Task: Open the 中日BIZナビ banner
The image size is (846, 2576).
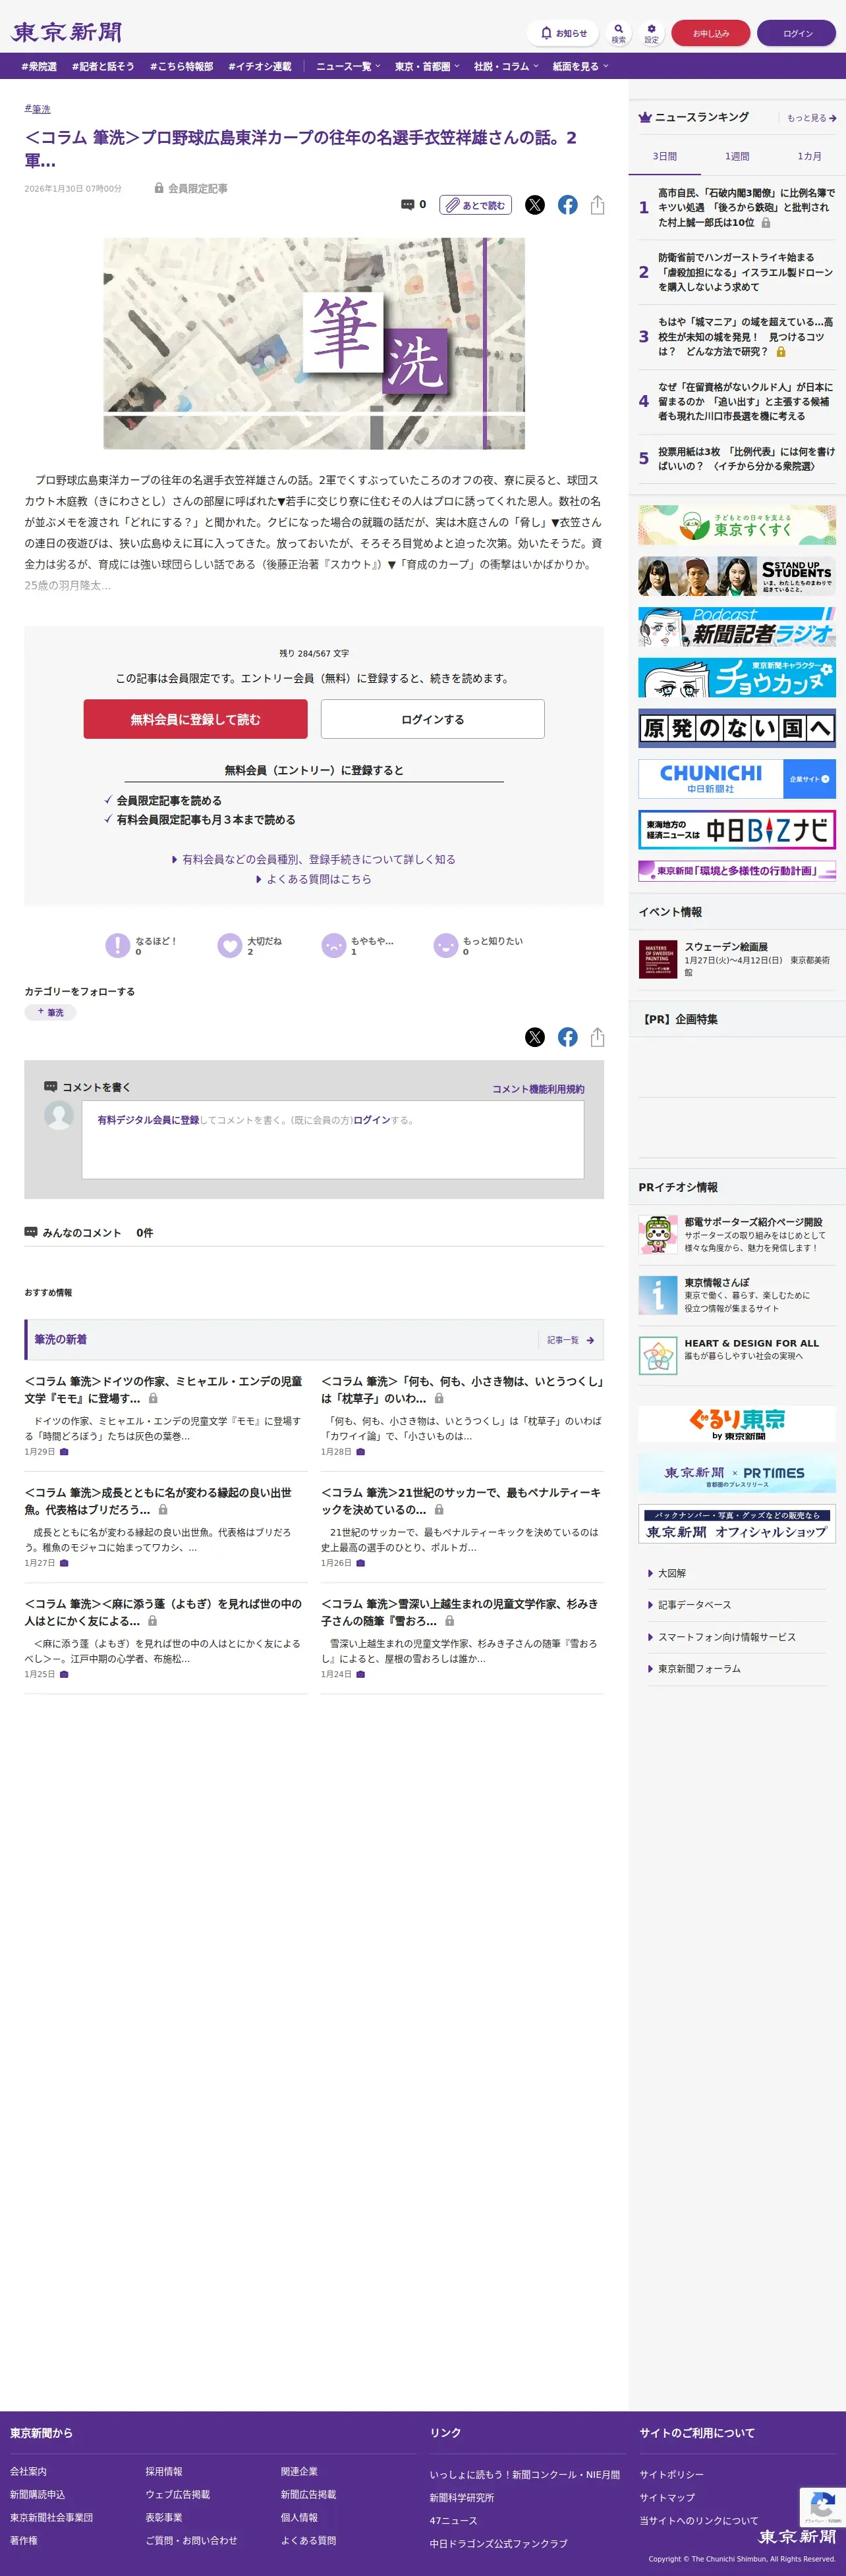Action: pyautogui.click(x=737, y=830)
